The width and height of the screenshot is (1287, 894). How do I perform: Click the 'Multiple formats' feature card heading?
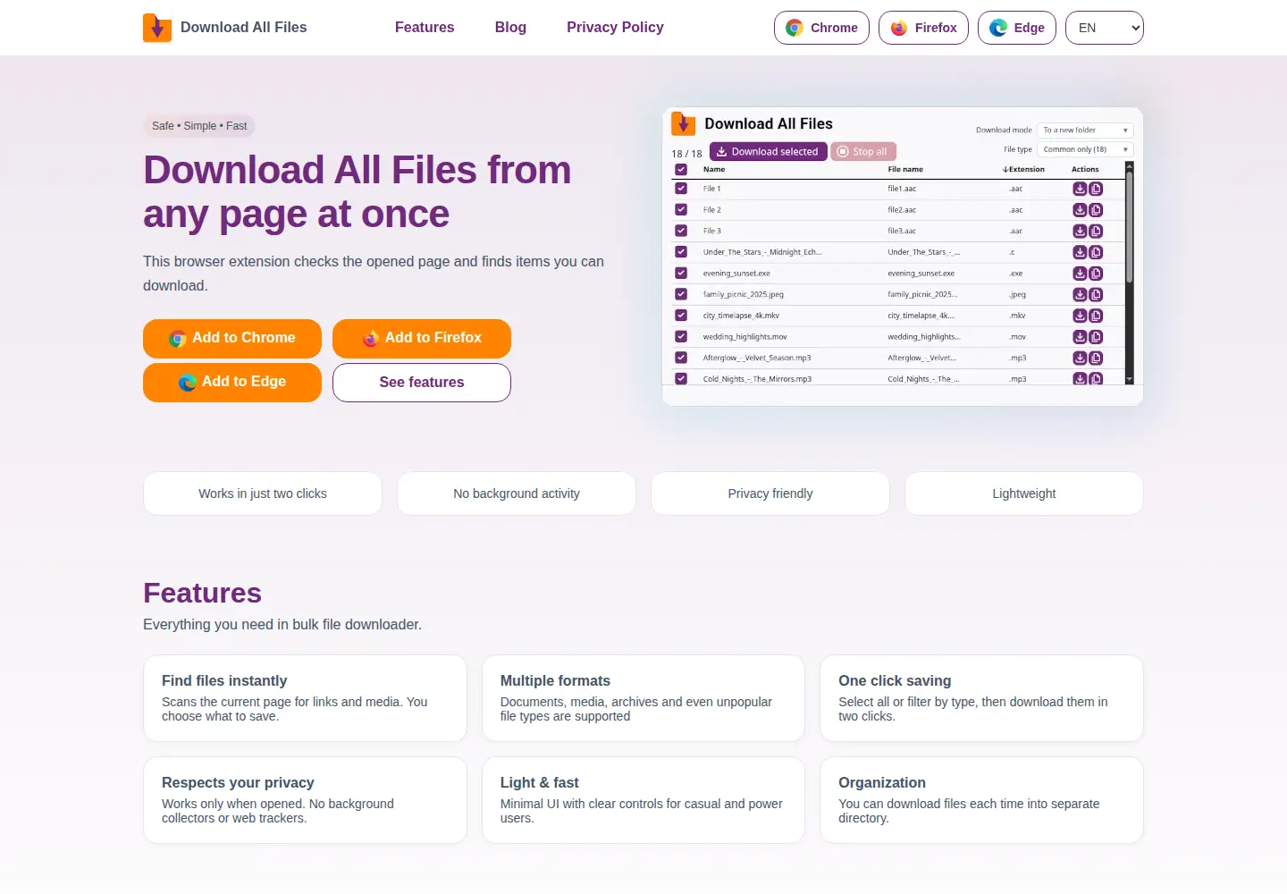tap(555, 681)
